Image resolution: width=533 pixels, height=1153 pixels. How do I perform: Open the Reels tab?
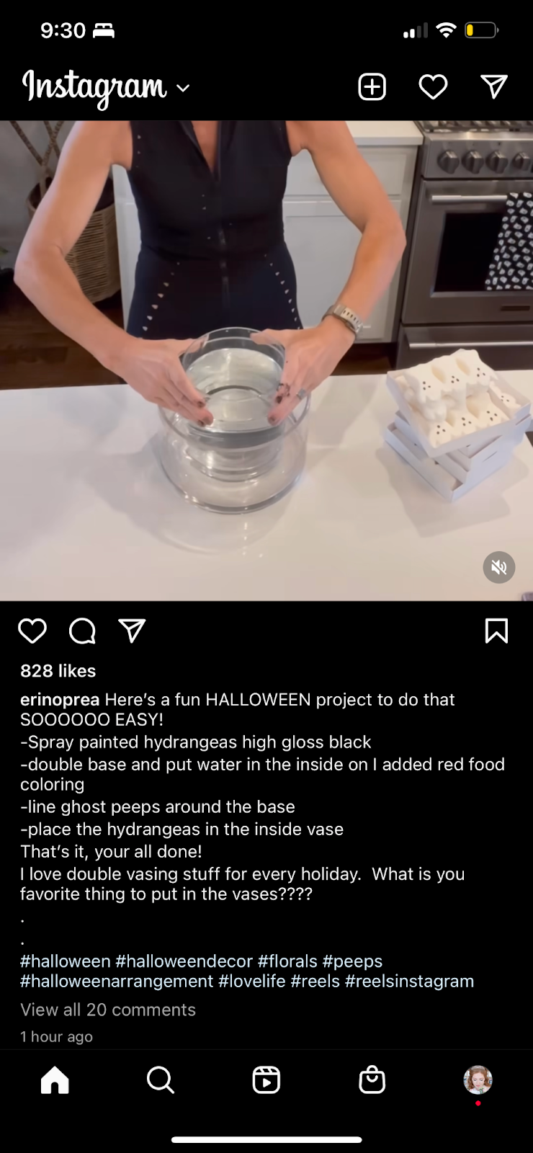click(x=266, y=1080)
